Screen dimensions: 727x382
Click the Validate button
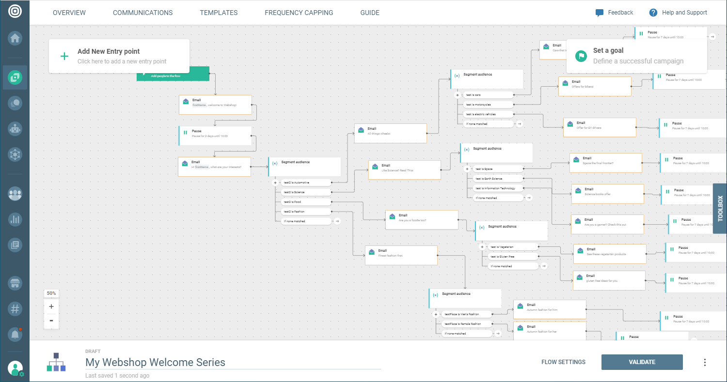(x=642, y=362)
